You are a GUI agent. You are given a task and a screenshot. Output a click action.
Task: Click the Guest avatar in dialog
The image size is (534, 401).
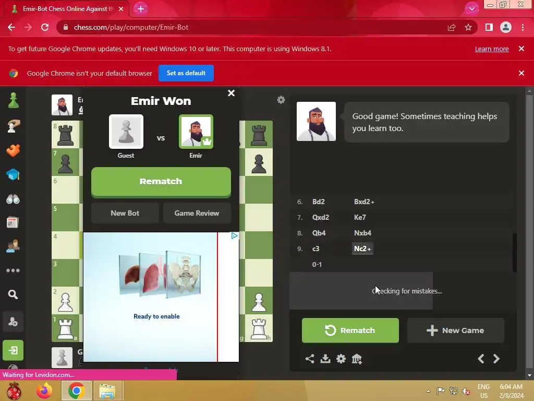(x=126, y=132)
